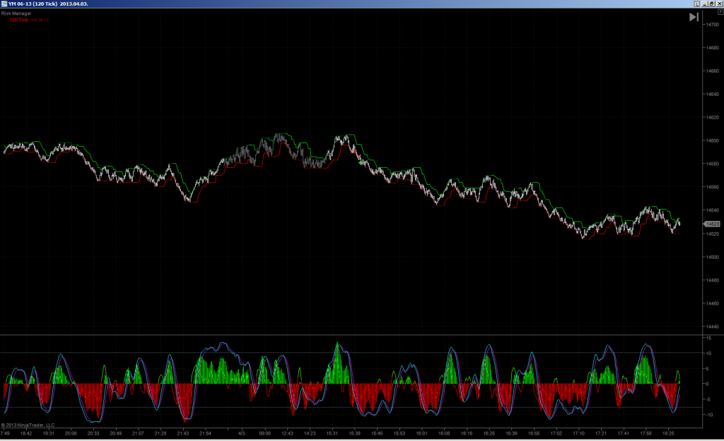The width and height of the screenshot is (724, 441).
Task: Click the 09:00 time axis label
Action: 264,433
